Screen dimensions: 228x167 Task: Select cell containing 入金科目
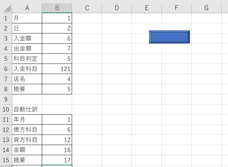coord(27,69)
